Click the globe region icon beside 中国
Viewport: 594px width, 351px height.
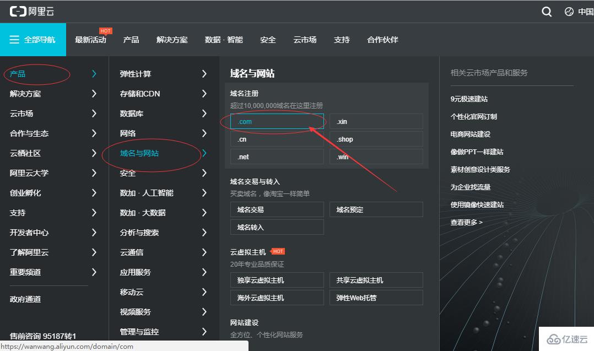569,11
